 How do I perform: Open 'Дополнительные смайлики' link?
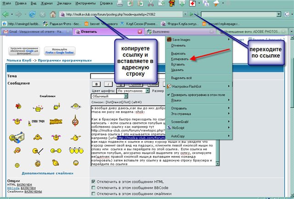(47, 173)
